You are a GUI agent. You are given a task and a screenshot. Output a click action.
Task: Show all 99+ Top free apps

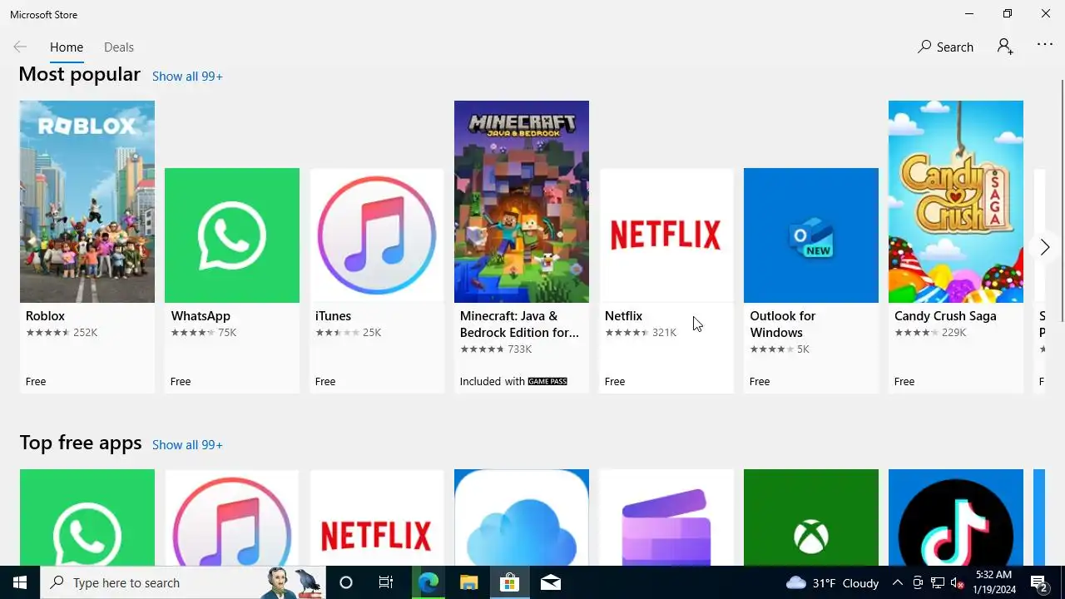(x=187, y=445)
